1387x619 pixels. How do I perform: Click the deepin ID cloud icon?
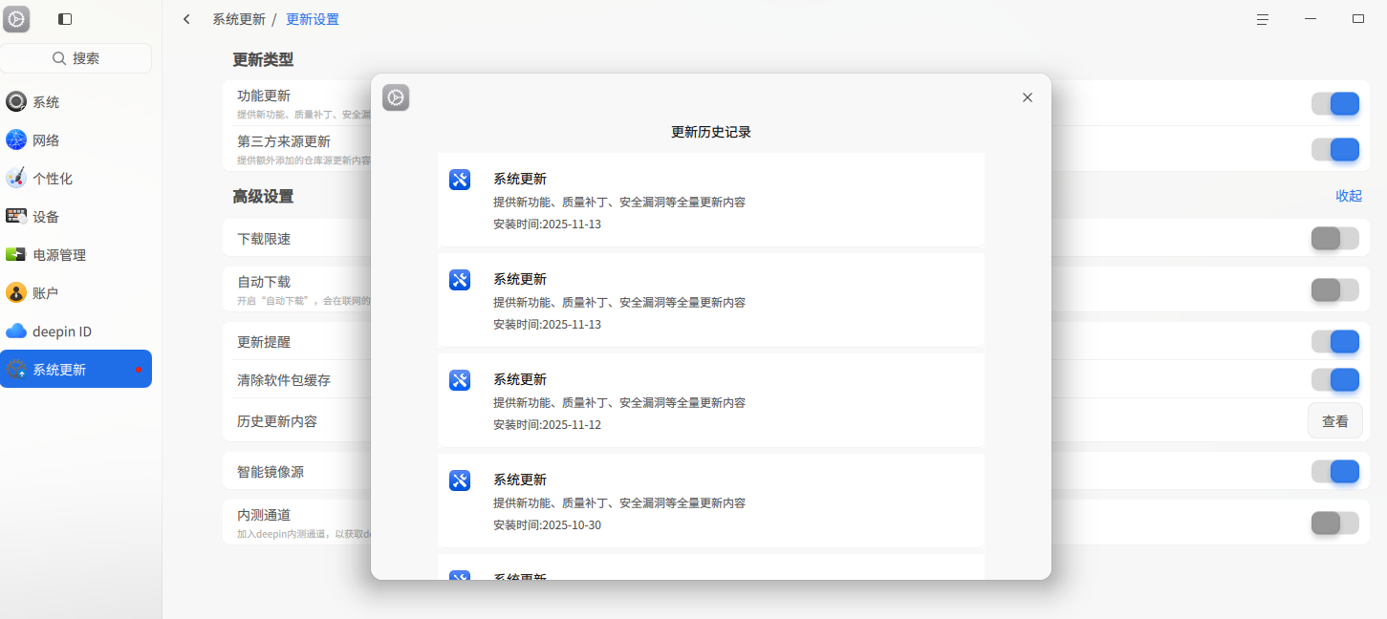point(16,331)
